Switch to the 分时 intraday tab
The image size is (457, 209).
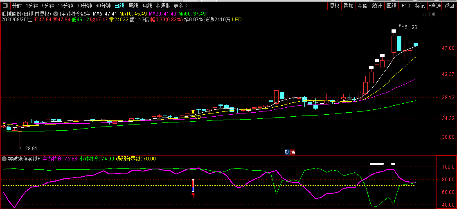pos(17,6)
